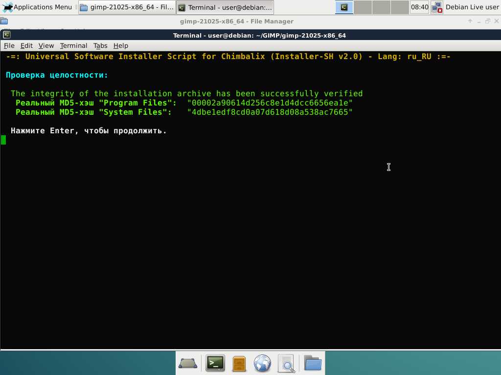Click Universal Software Installer Script header line
Screen dimensions: 501x375
click(x=228, y=57)
